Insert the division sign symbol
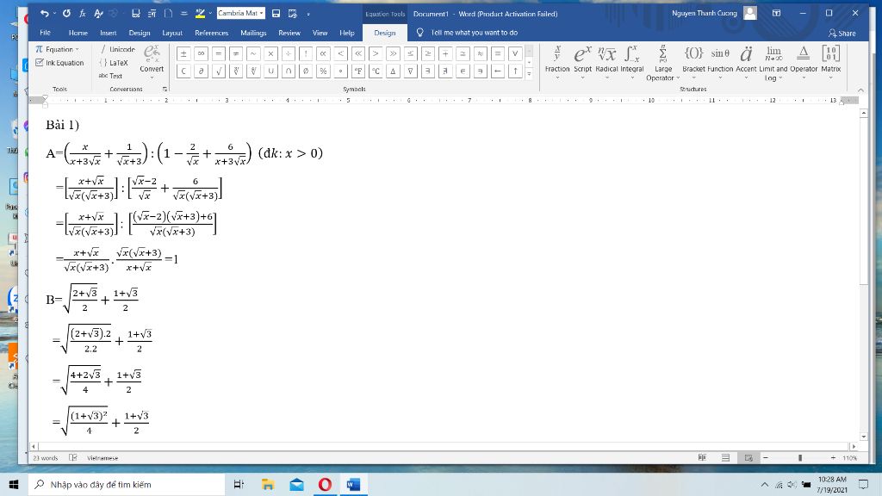882x496 pixels. tap(288, 53)
